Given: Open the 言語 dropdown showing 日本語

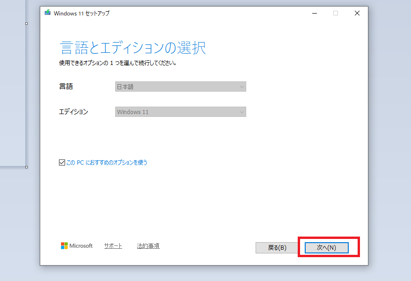Looking at the screenshot, I should [180, 86].
